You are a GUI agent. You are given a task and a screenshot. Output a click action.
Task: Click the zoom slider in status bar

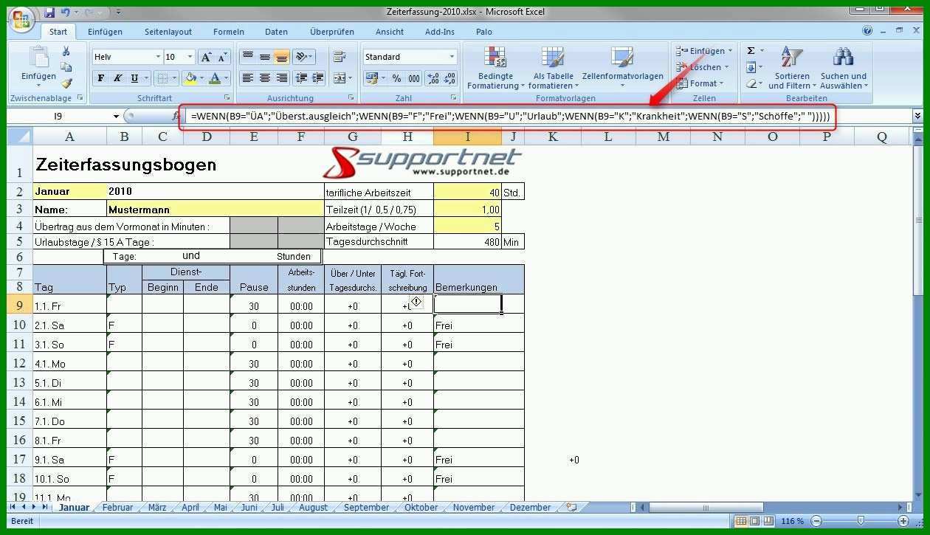tap(860, 521)
